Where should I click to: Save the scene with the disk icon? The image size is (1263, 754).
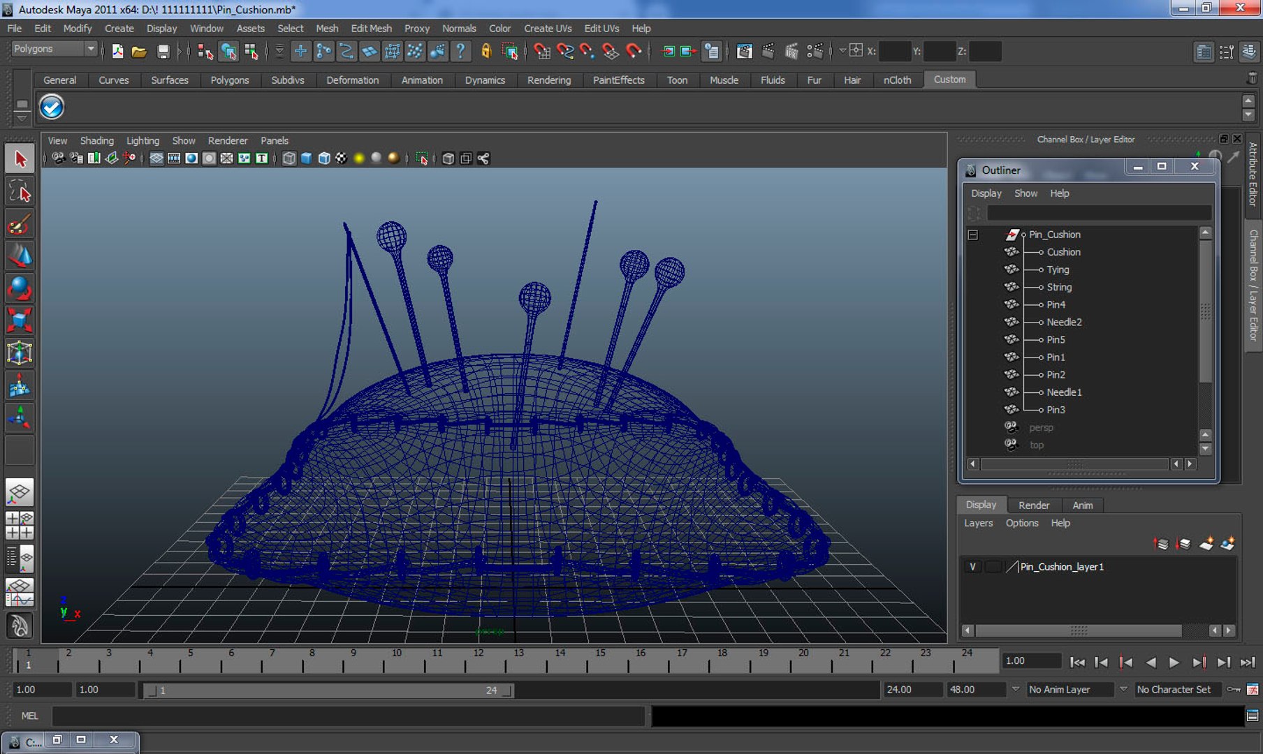point(163,51)
